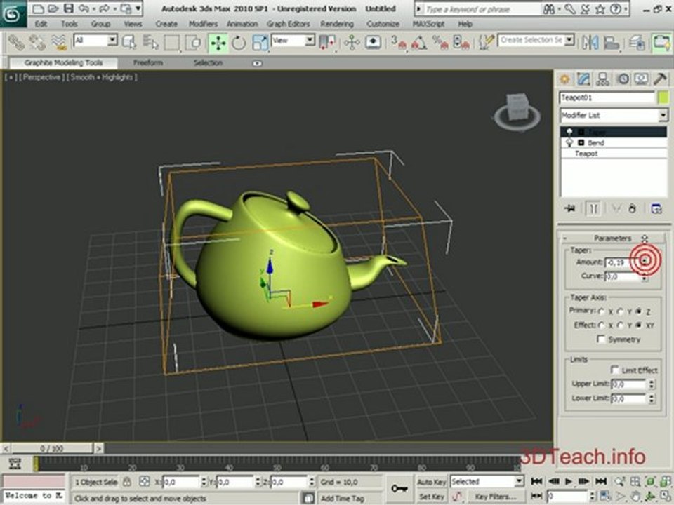
Task: Open the Graph Editors menu
Action: (x=288, y=24)
